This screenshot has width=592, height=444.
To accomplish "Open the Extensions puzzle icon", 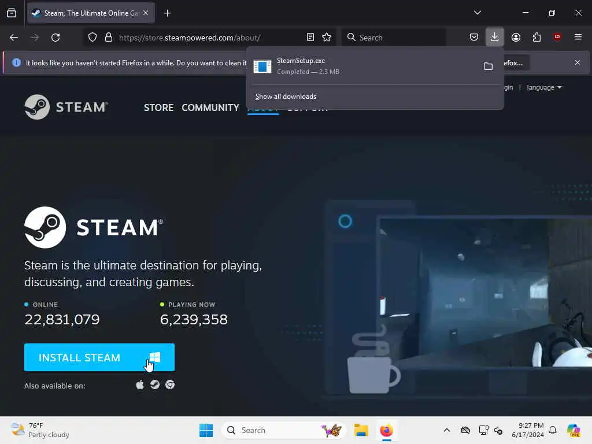I will click(536, 37).
